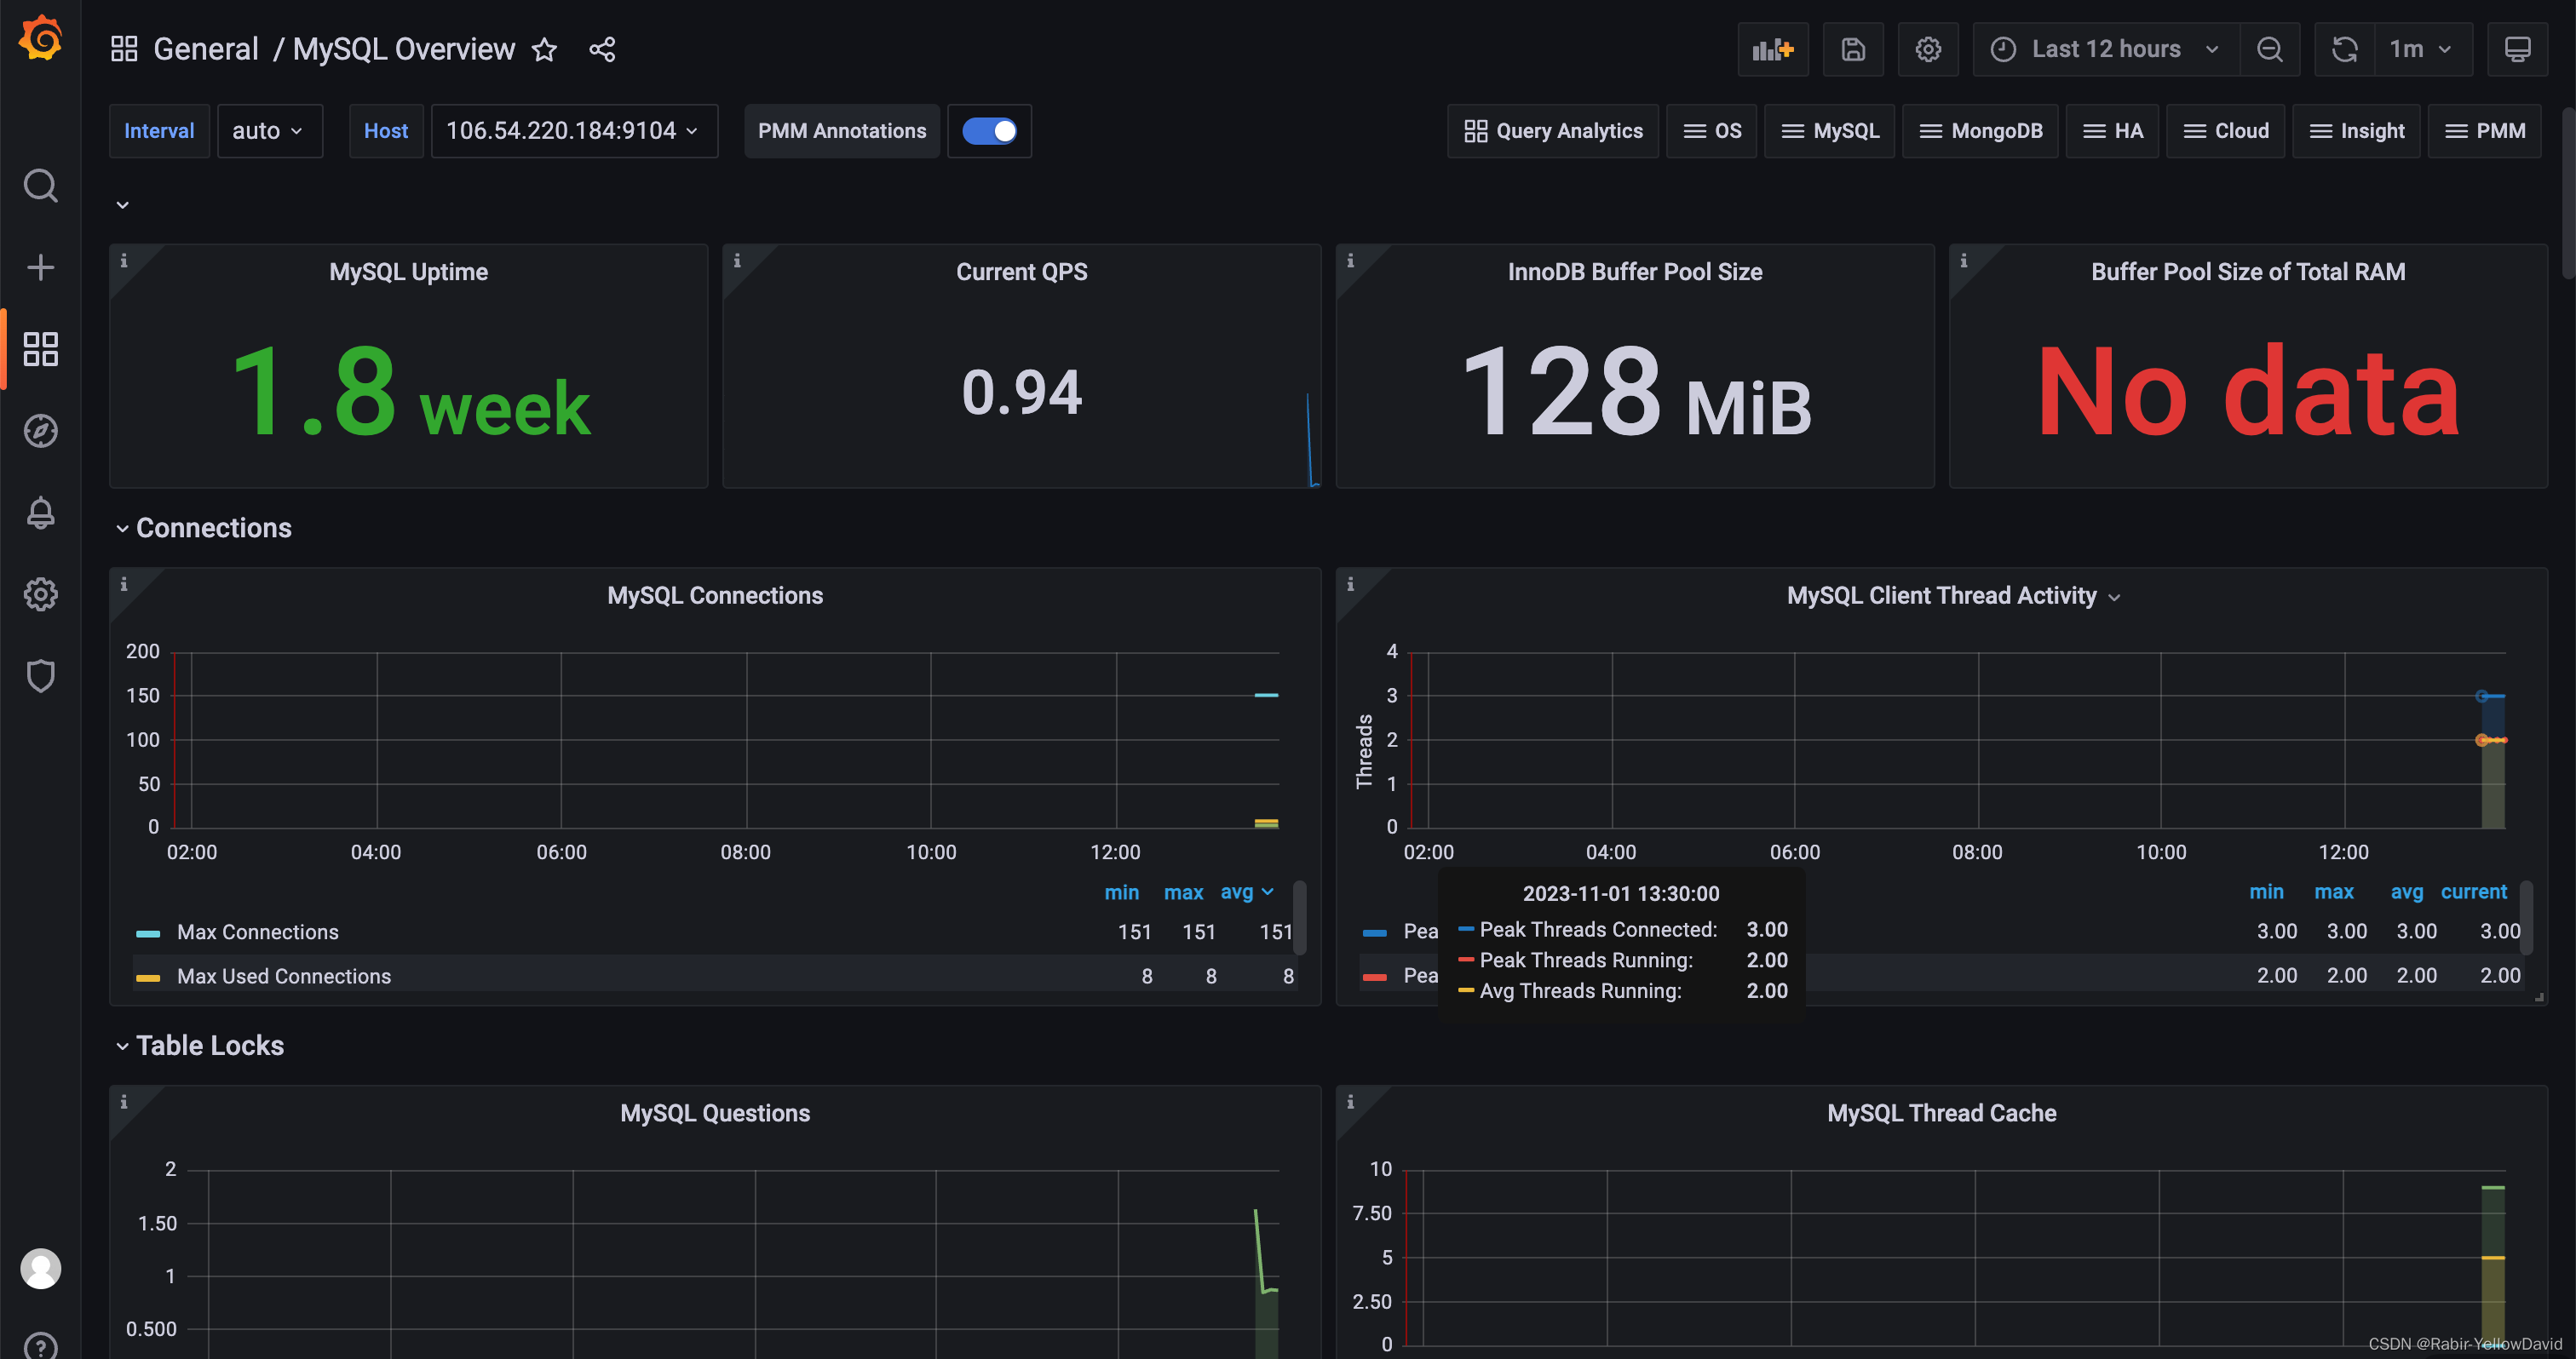Open the MySQL Connections panel title
The image size is (2576, 1359).
pyautogui.click(x=715, y=595)
